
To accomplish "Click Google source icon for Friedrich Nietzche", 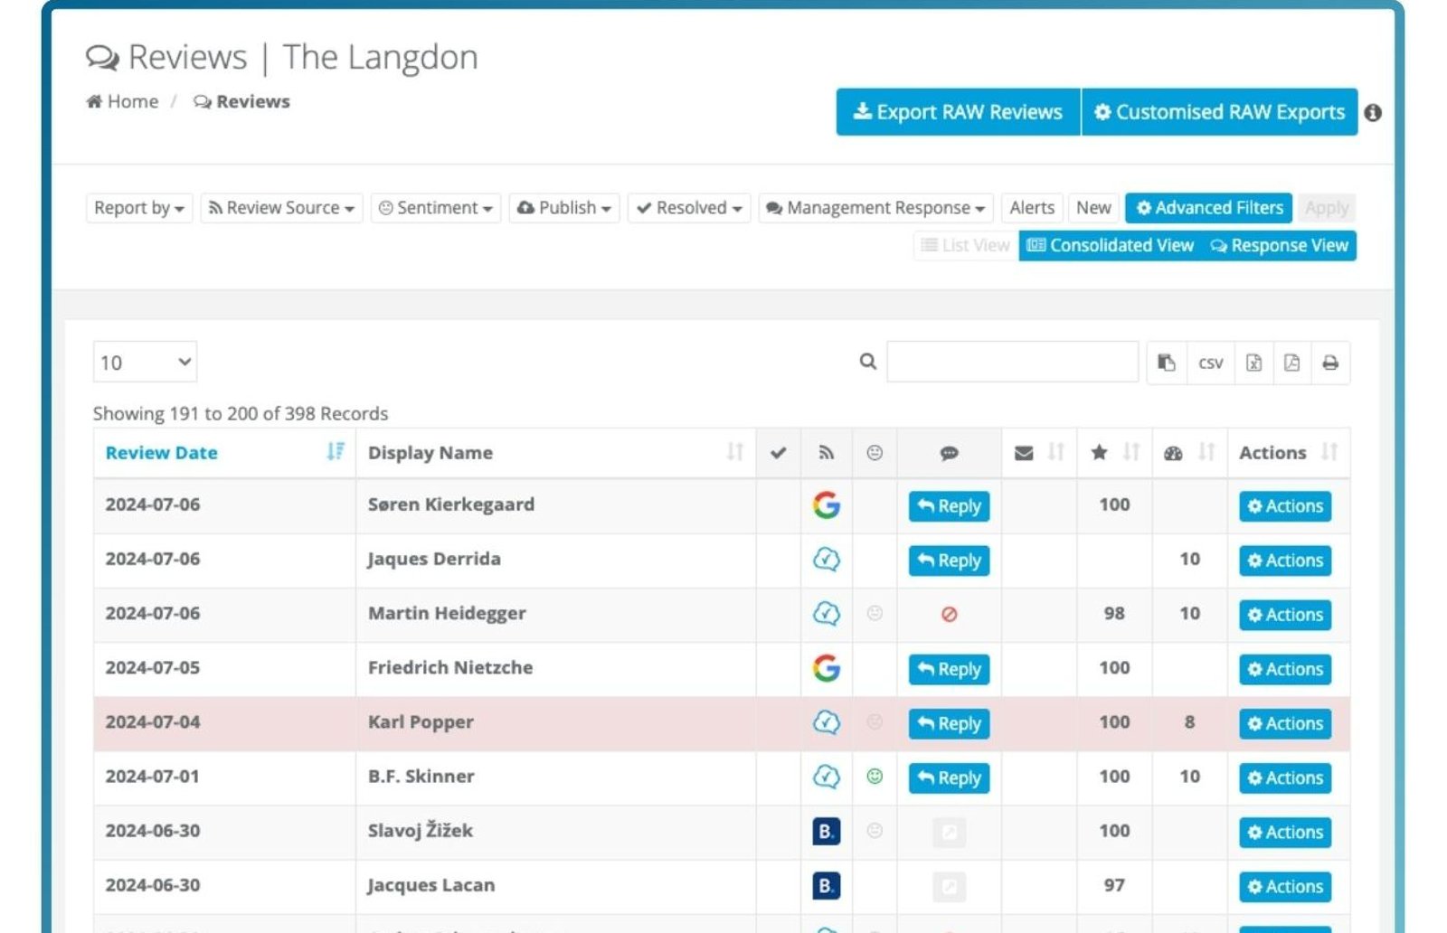I will (x=826, y=668).
